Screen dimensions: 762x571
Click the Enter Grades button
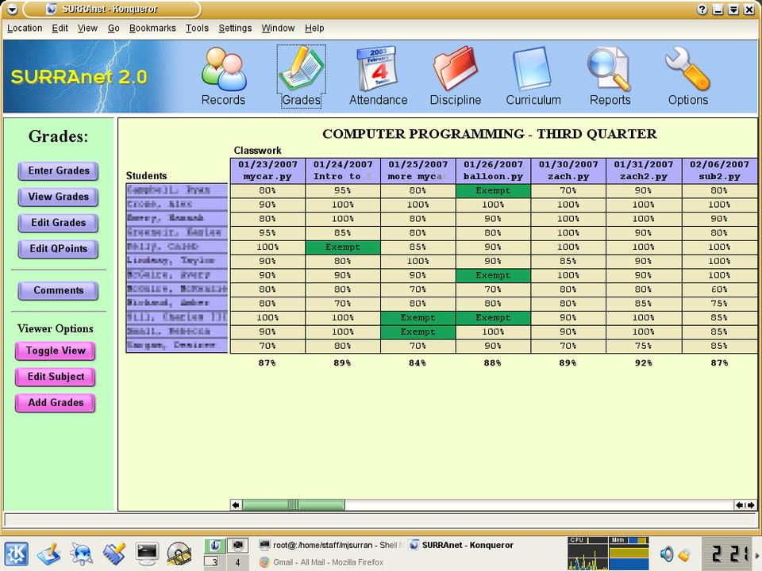[58, 171]
